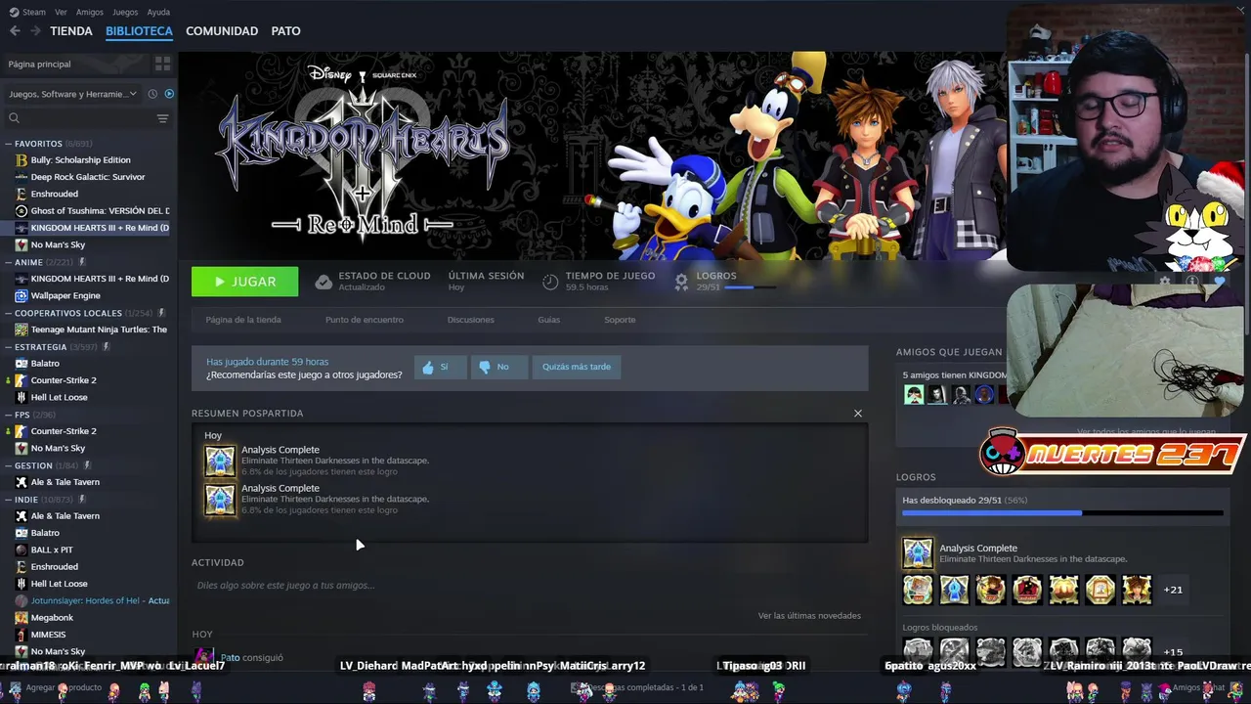Open the Amigos menu

(90, 12)
